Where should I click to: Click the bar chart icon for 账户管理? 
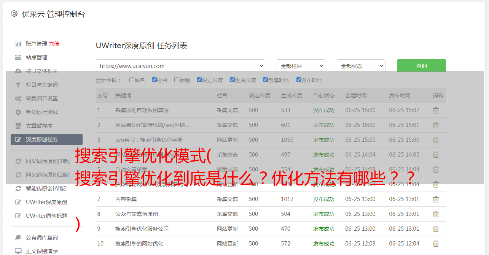[x=18, y=44]
